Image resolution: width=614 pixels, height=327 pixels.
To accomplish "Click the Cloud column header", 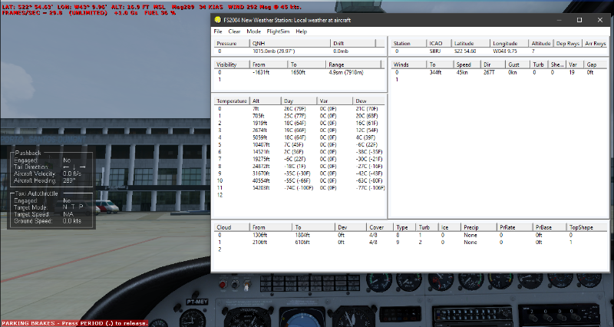I will [232, 227].
